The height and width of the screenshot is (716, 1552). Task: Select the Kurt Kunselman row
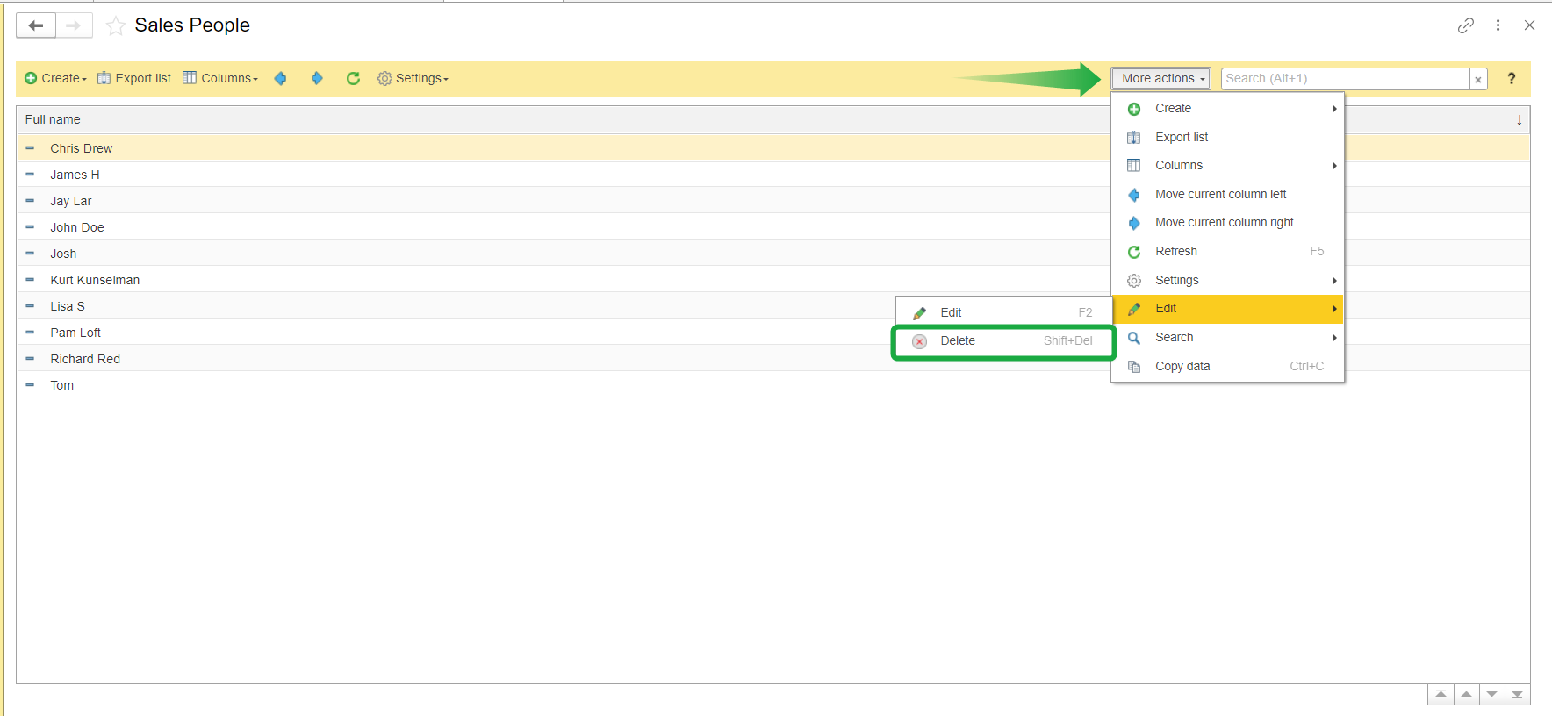tap(95, 280)
